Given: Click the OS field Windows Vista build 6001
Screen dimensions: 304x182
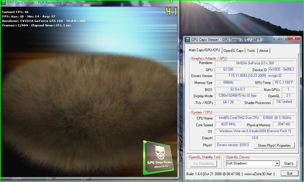Looking at the screenshot, I should (255, 131).
